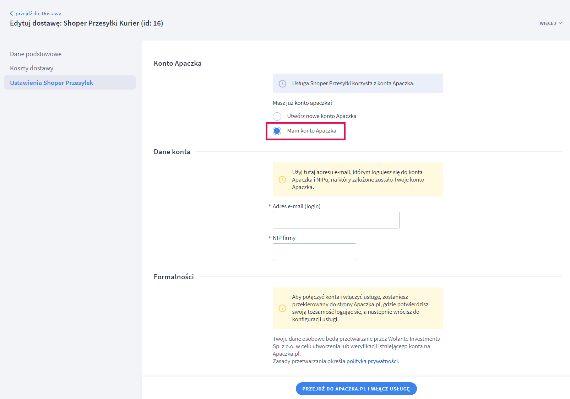The width and height of the screenshot is (570, 399).
Task: Click the 'NIP firmy' field label
Action: pos(284,238)
